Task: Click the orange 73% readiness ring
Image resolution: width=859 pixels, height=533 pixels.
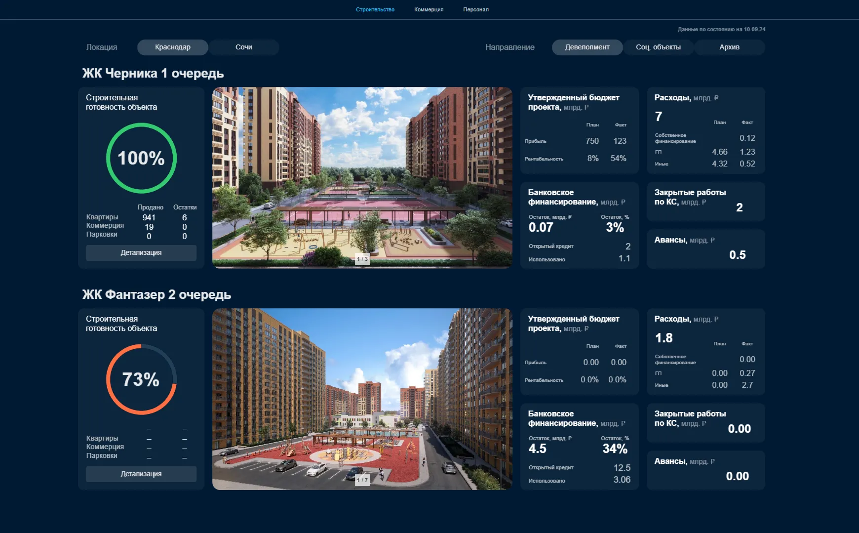Action: coord(141,379)
